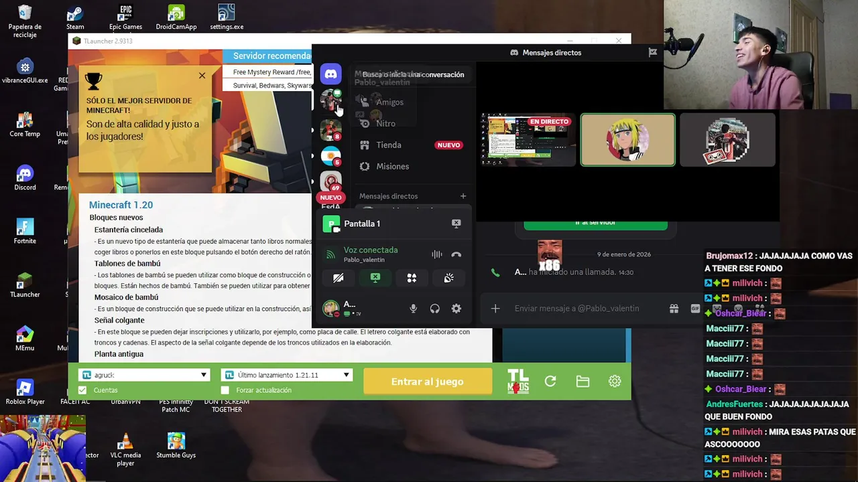Click Entrar al juego button
Screen dimensions: 858x482
click(428, 382)
